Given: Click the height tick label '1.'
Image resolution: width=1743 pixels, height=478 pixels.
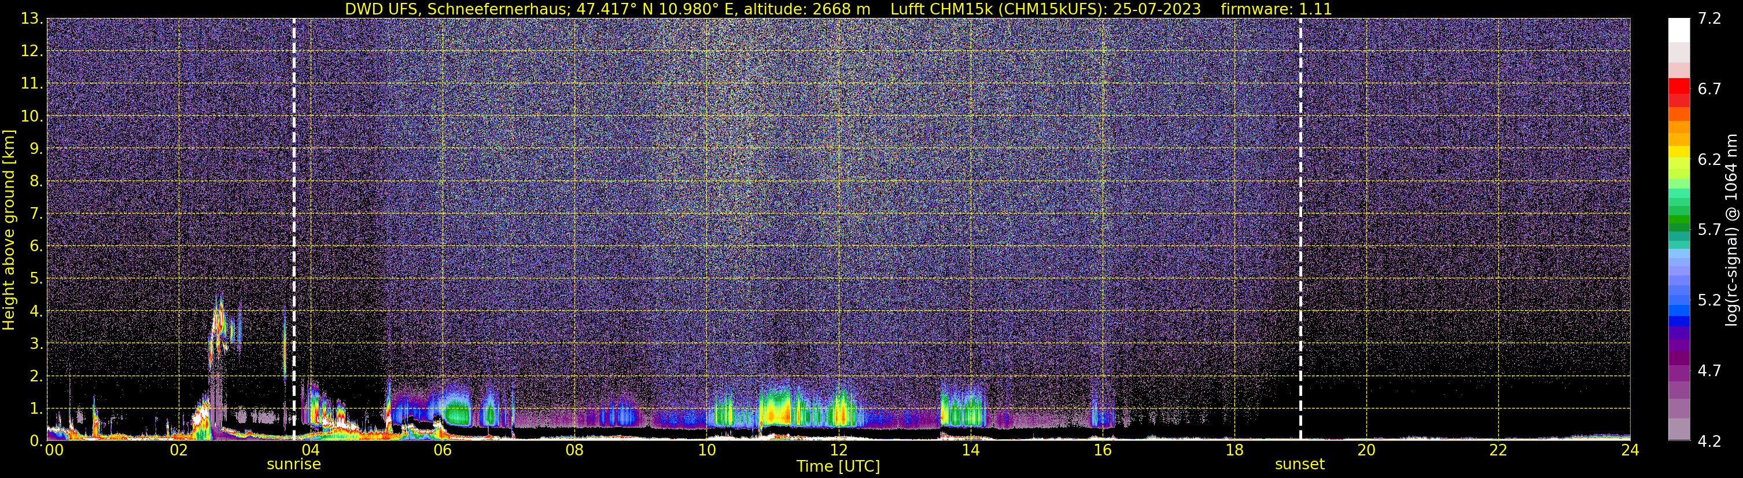Looking at the screenshot, I should click(x=36, y=408).
